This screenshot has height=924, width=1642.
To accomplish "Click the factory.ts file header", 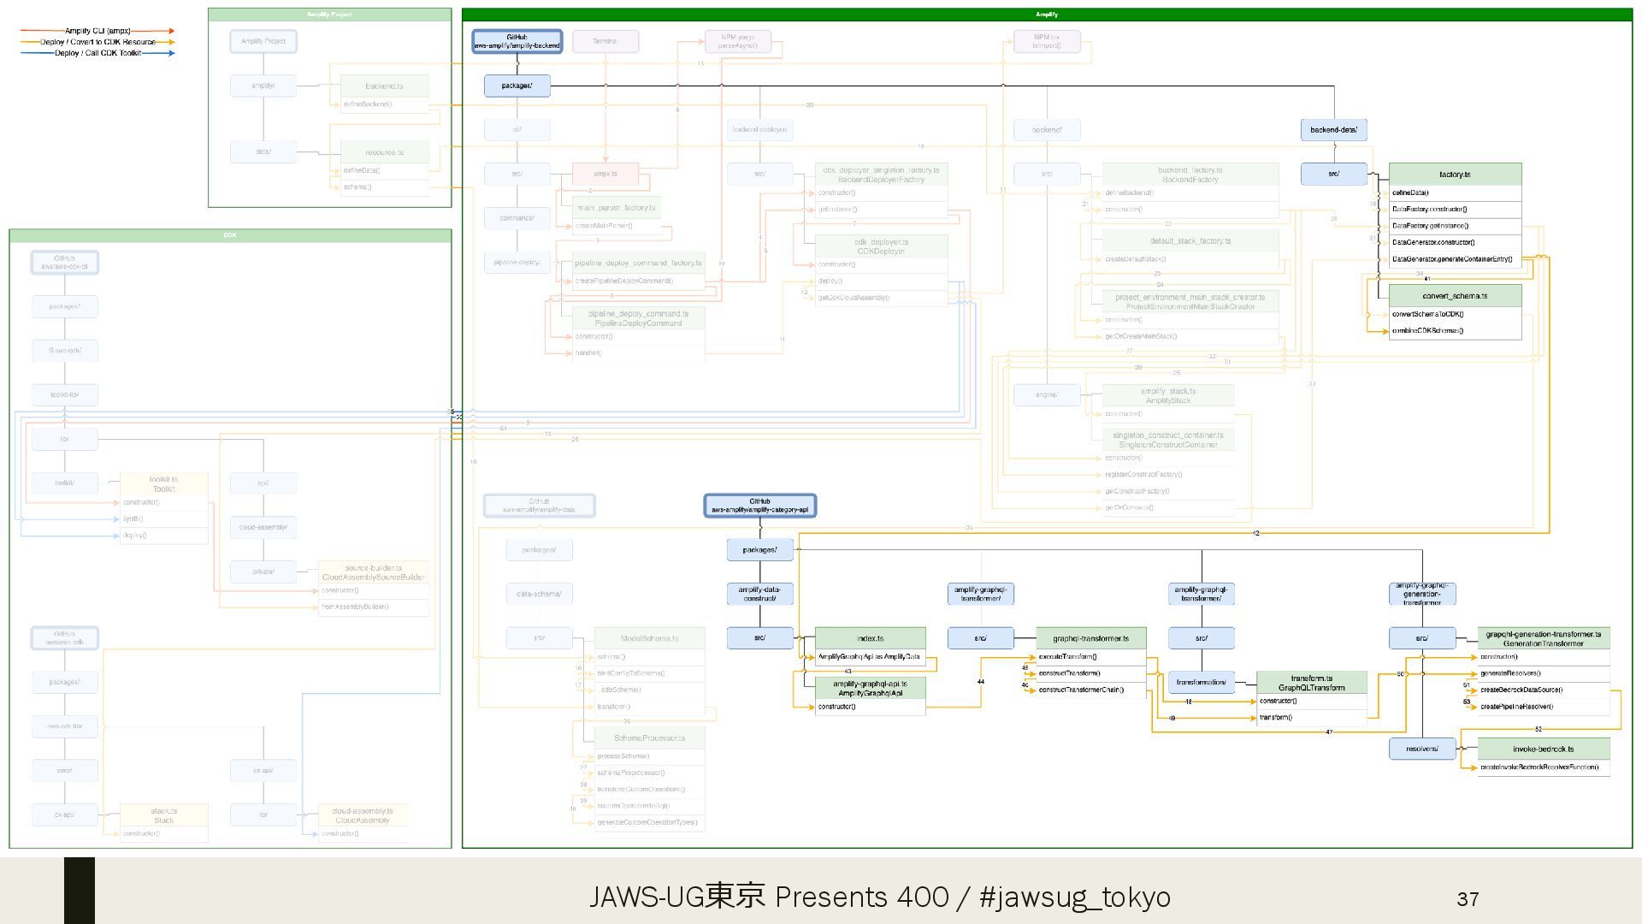I will [x=1454, y=175].
